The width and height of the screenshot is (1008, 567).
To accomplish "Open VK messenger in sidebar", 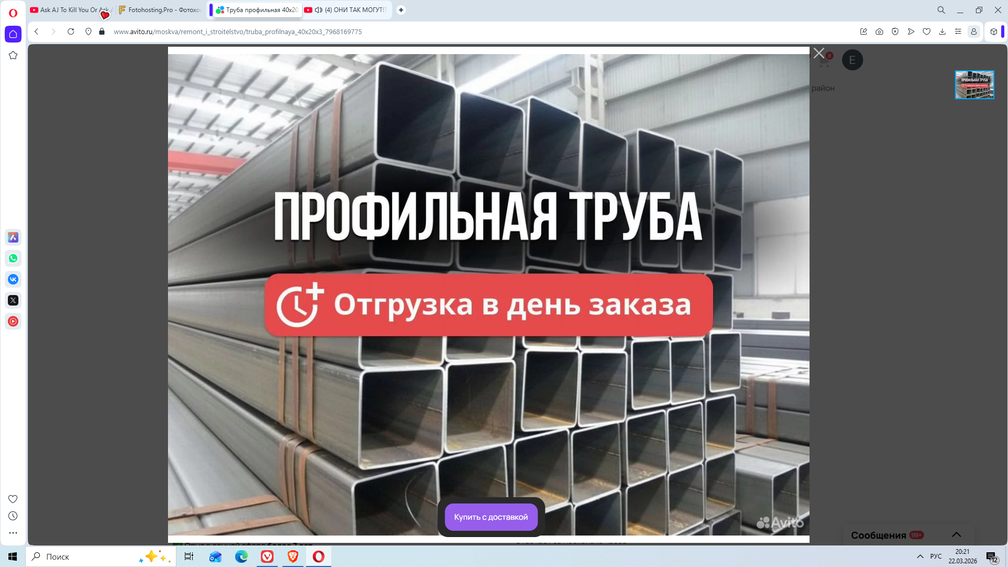I will 13,279.
